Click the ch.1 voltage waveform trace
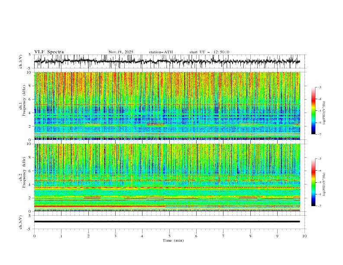Viewport: 343px width, 265px height. pos(167,61)
